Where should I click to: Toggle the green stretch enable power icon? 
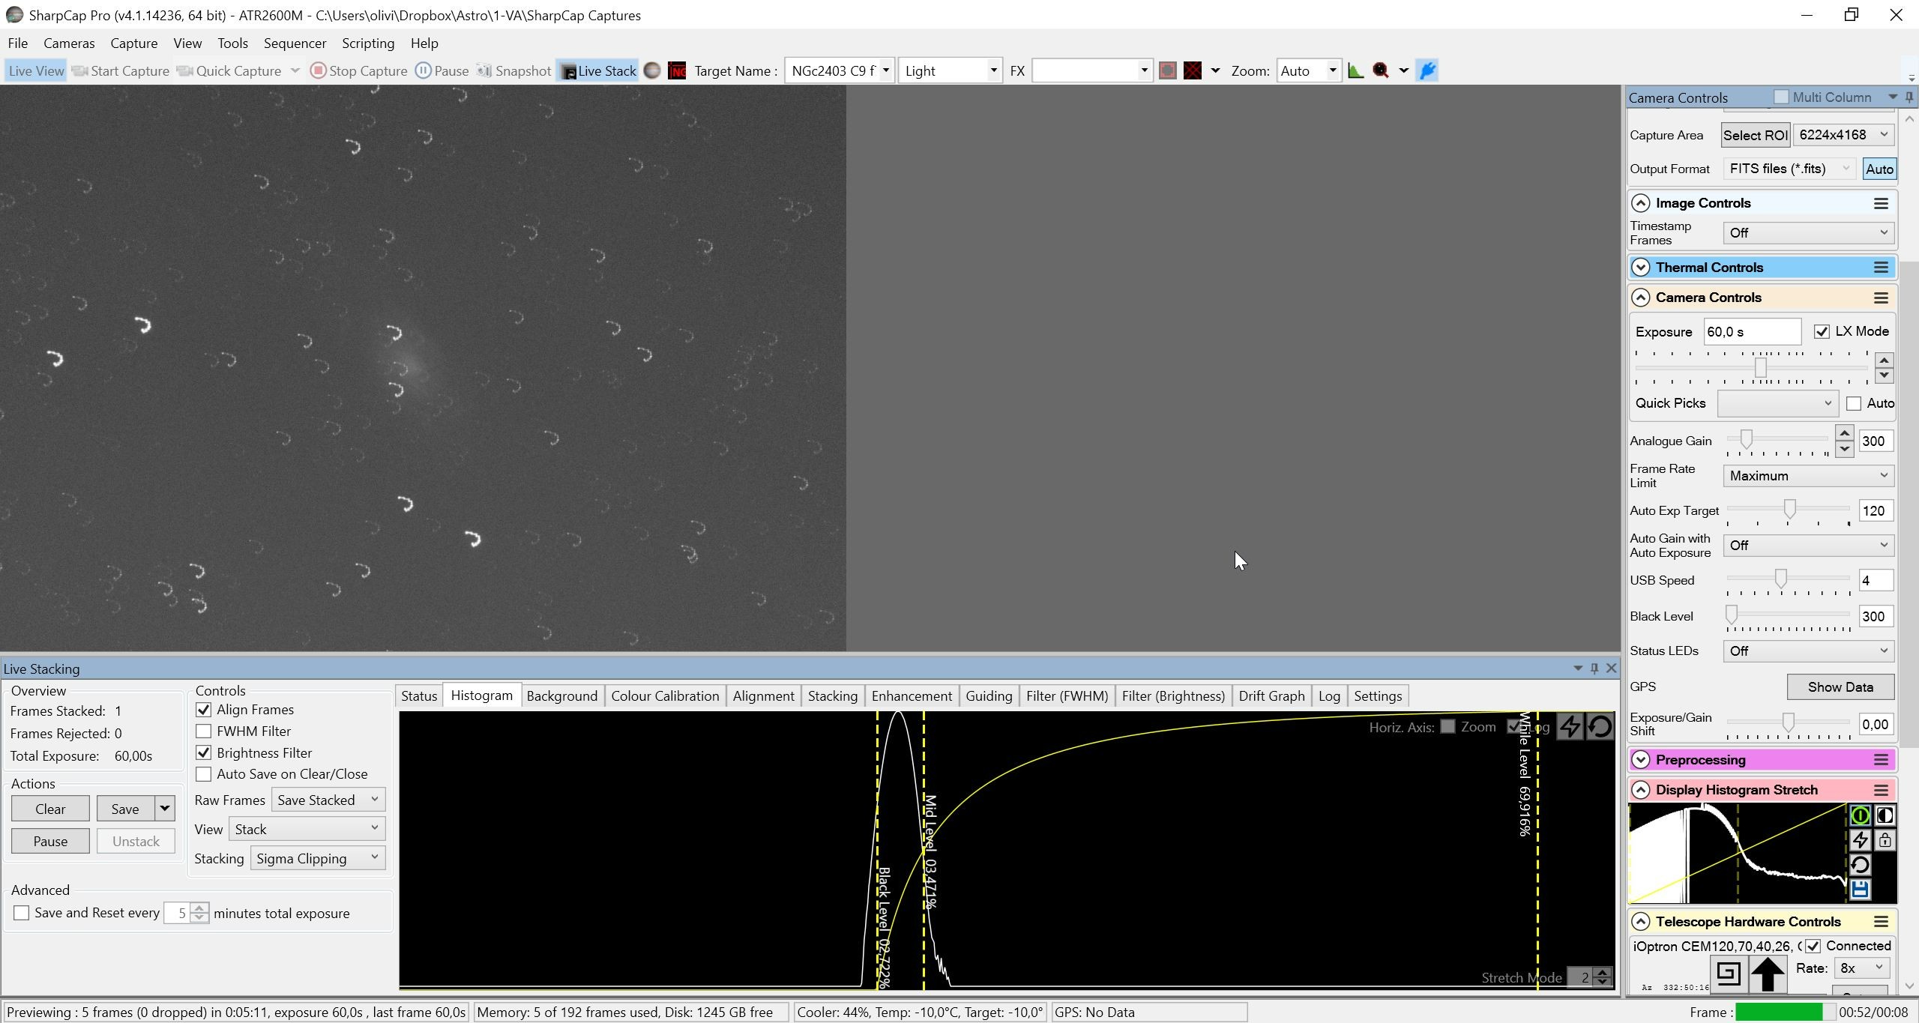[x=1860, y=815]
